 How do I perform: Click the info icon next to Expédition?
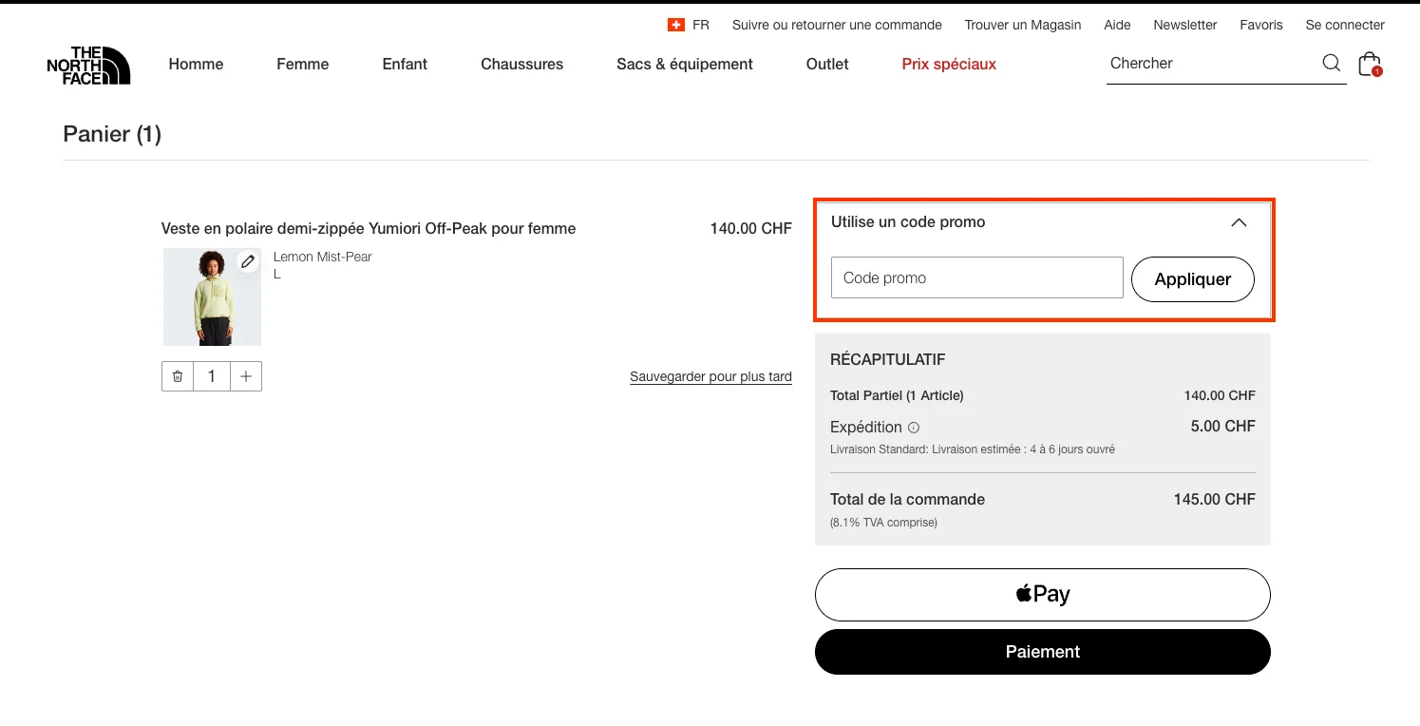coord(913,427)
